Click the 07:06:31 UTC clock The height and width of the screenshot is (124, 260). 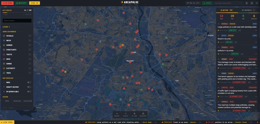click(193, 3)
